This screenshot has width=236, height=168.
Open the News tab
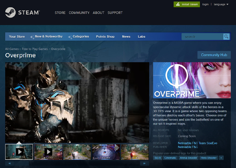click(x=126, y=37)
